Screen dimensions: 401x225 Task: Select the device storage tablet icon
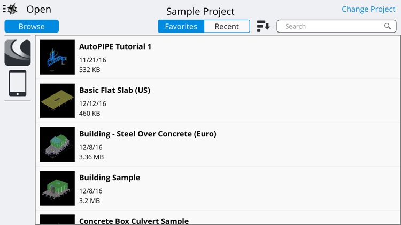(18, 84)
